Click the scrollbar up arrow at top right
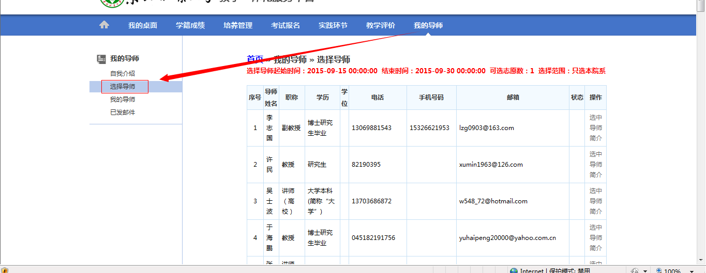 pos(701,3)
